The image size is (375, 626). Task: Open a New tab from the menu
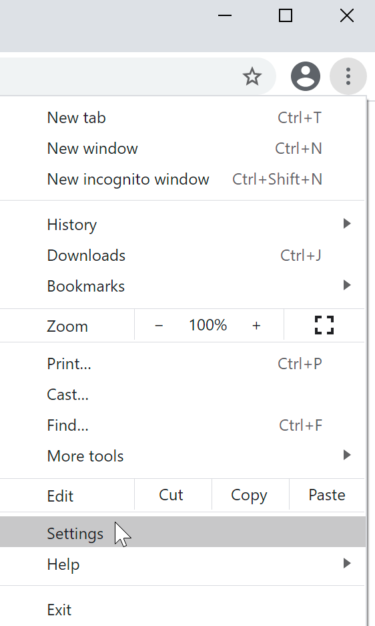click(x=183, y=118)
